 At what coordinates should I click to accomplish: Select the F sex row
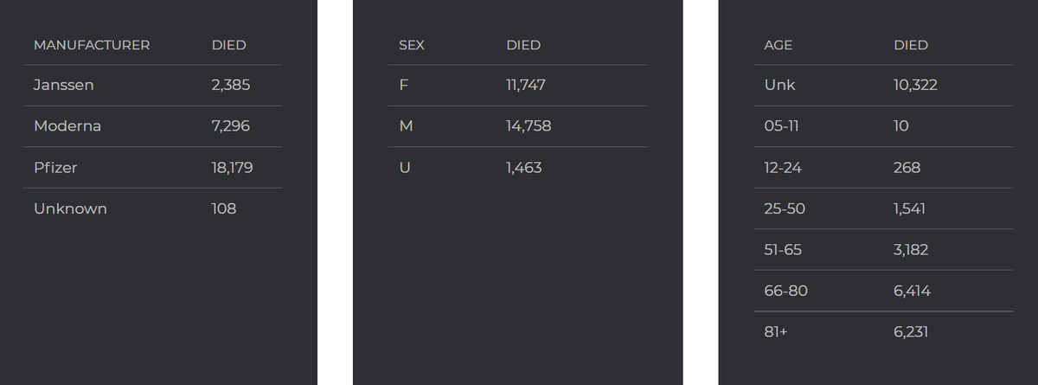point(518,85)
